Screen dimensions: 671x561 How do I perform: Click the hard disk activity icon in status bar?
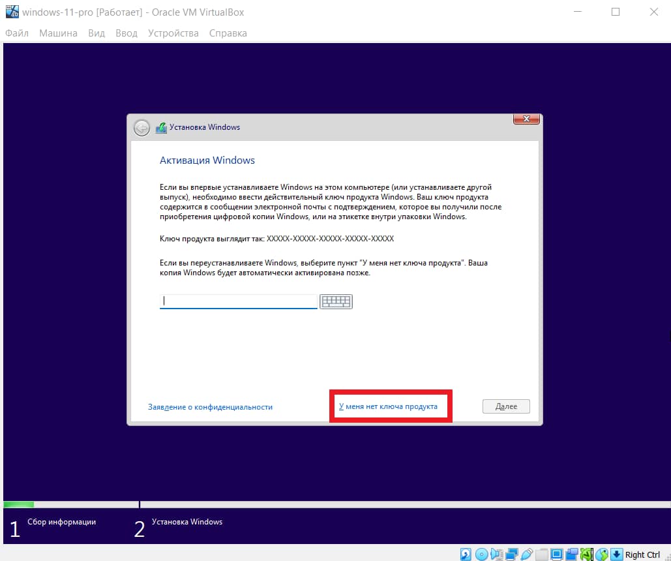click(x=466, y=554)
